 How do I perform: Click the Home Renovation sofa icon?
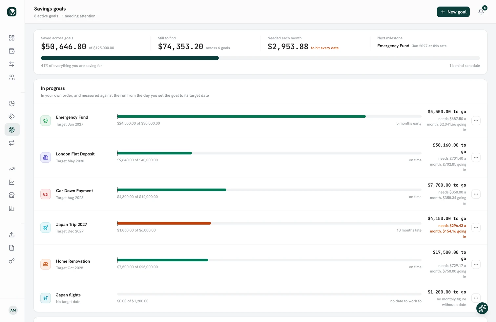[46, 264]
